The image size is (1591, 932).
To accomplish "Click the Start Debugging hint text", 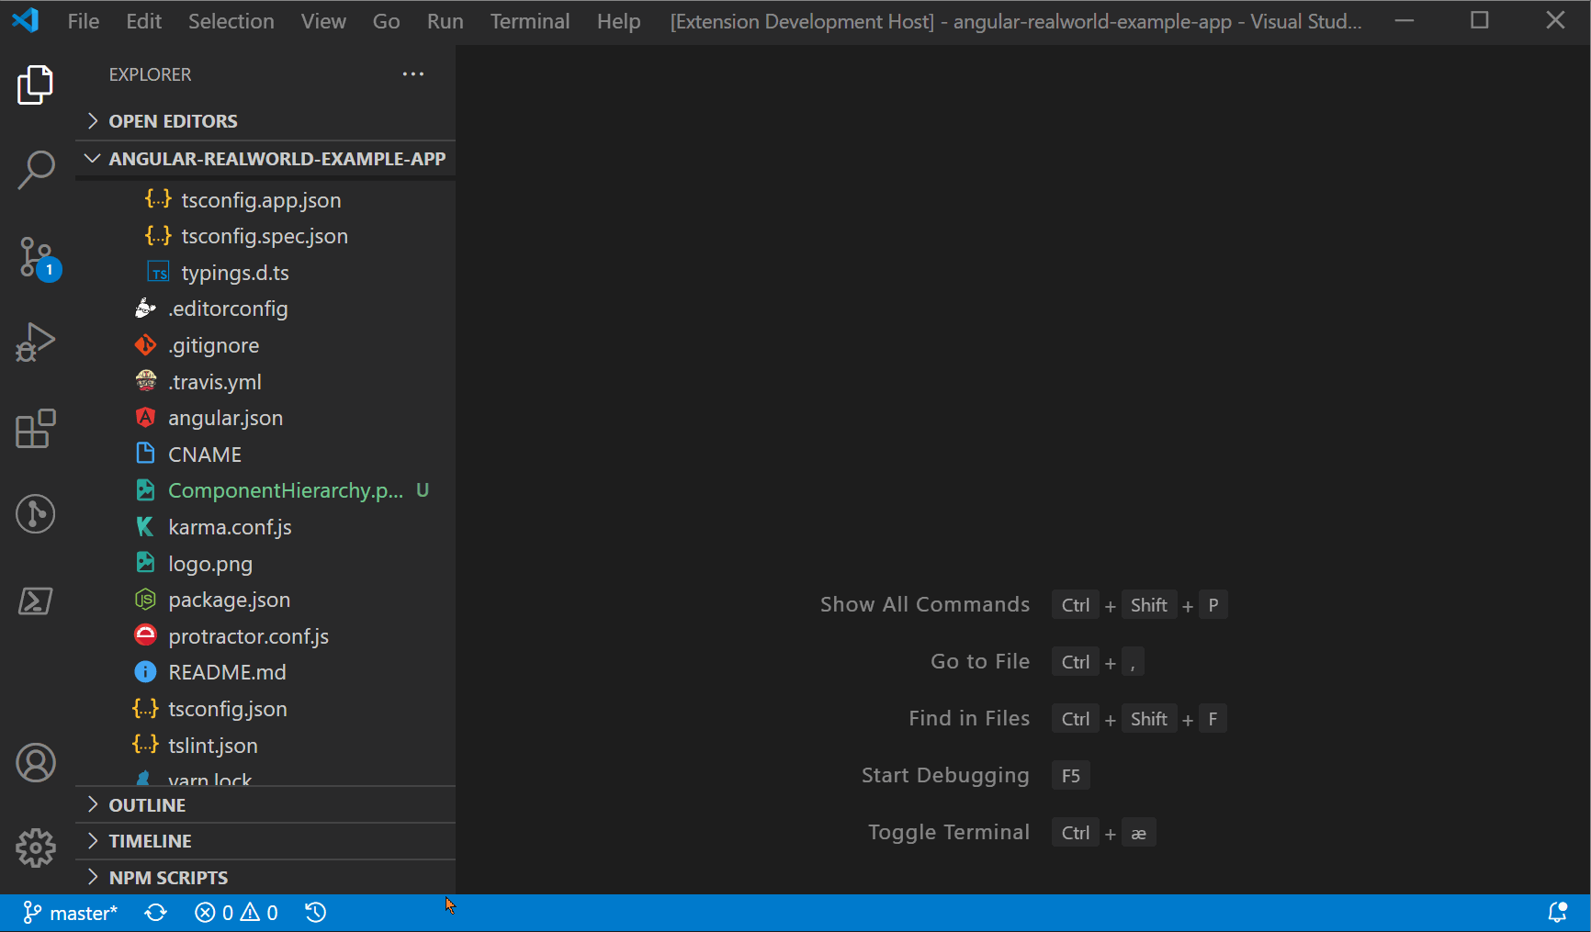I will pyautogui.click(x=945, y=776).
